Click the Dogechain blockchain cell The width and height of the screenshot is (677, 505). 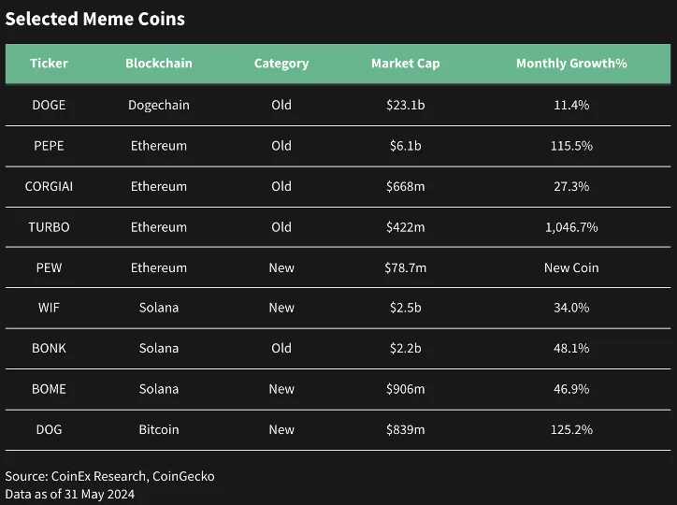(159, 105)
